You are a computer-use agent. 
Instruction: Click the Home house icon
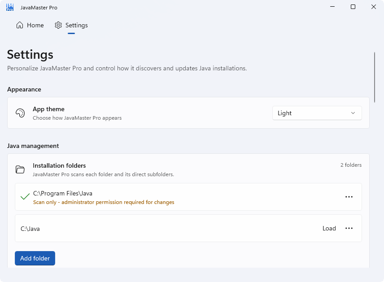pyautogui.click(x=20, y=25)
